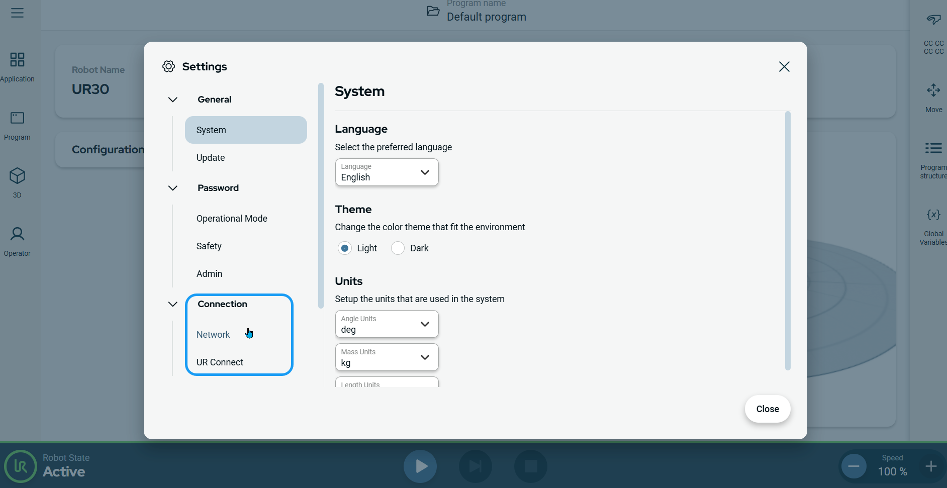Open the UR Connect settings page

point(220,362)
